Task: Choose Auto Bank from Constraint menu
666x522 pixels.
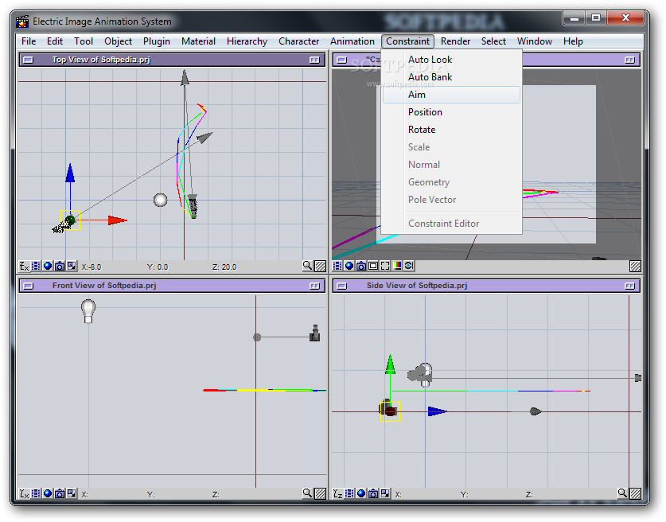Action: point(451,77)
